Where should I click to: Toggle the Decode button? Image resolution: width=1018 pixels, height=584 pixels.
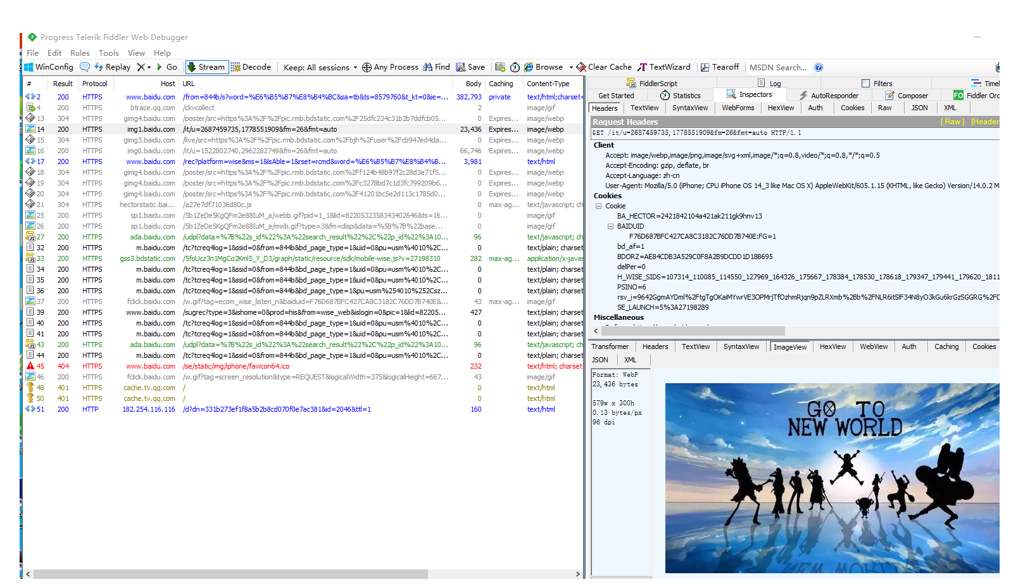click(251, 67)
